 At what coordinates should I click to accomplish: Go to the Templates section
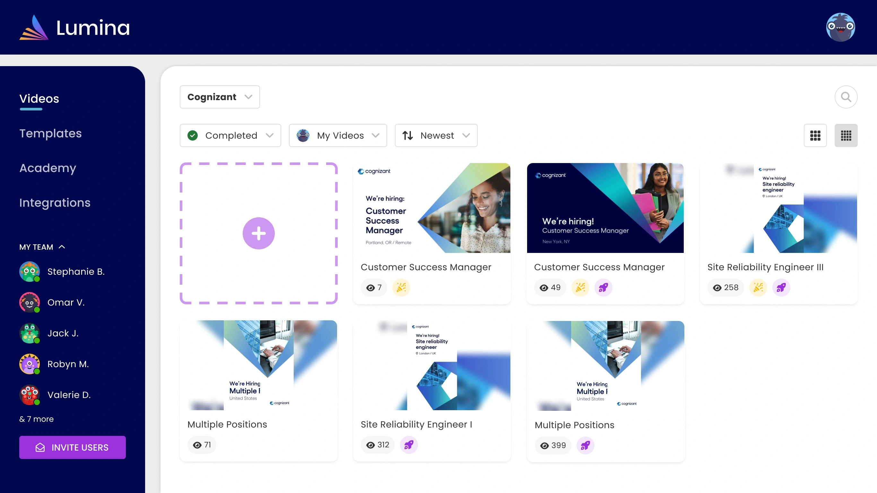pyautogui.click(x=50, y=134)
